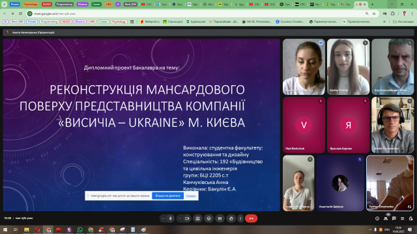Viewport: 417px width, 234px height.
Task: Leave the call with red hang-up button
Action: point(251,218)
